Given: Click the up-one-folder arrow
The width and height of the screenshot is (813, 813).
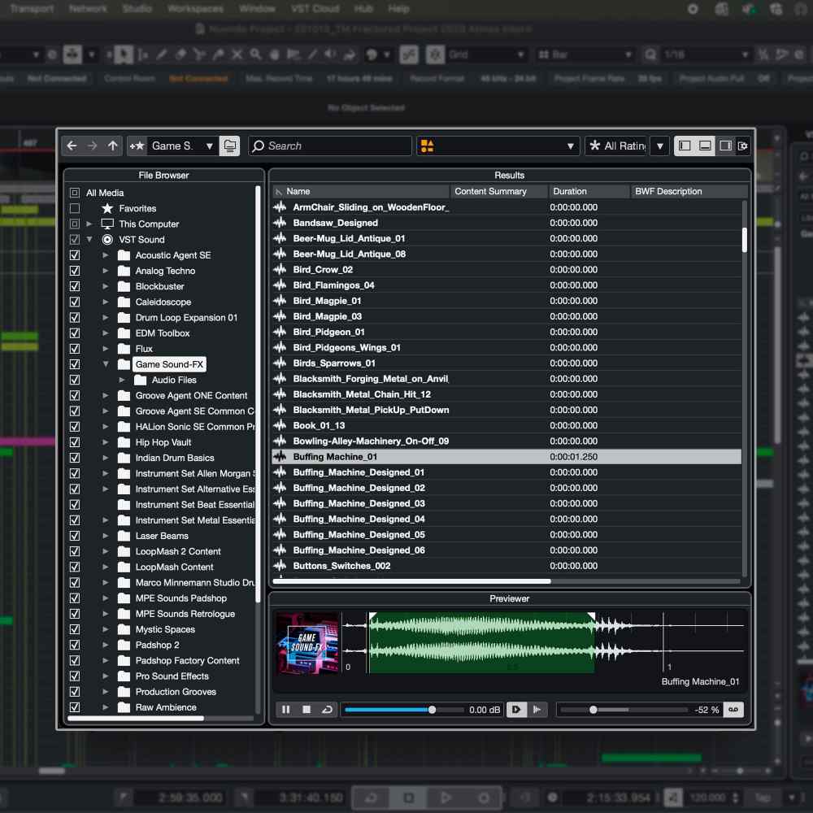Looking at the screenshot, I should point(113,146).
